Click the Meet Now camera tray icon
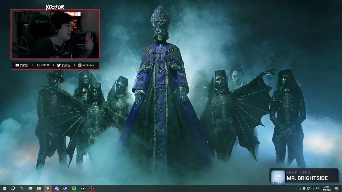The image size is (342, 192). 300,189
